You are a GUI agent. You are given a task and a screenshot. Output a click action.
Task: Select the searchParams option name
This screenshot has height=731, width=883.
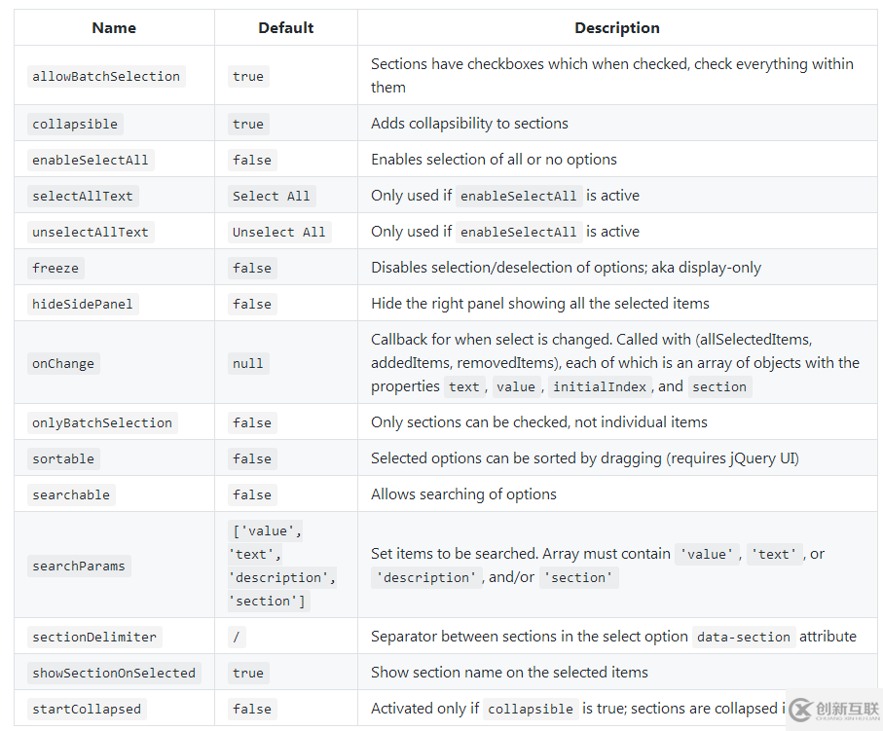tap(79, 566)
